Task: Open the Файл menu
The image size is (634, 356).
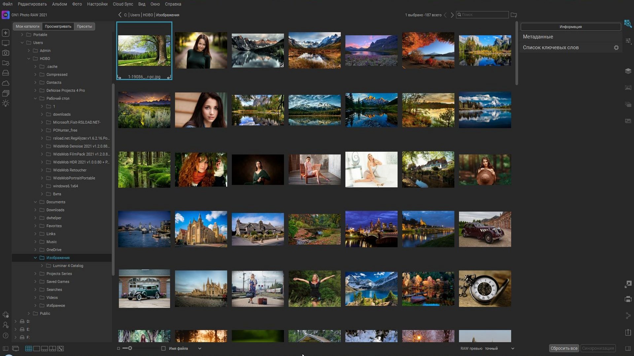Action: point(7,4)
